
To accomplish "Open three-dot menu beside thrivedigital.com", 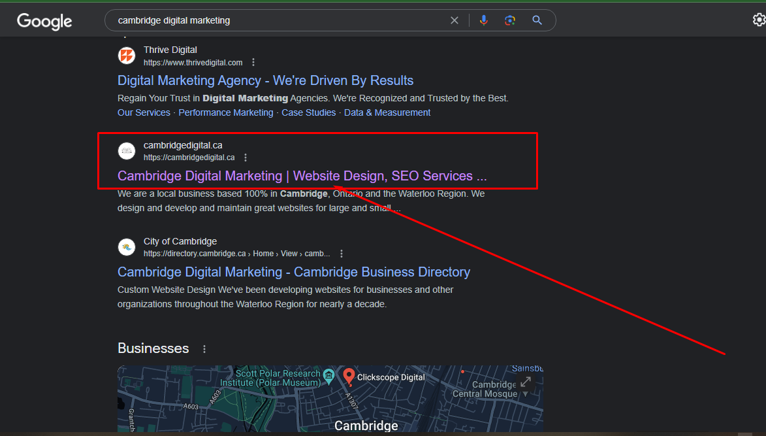I will [x=253, y=61].
